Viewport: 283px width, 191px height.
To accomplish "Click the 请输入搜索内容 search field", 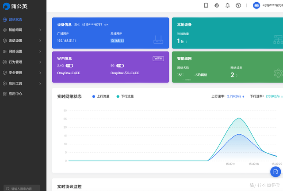I will click(x=22, y=188).
